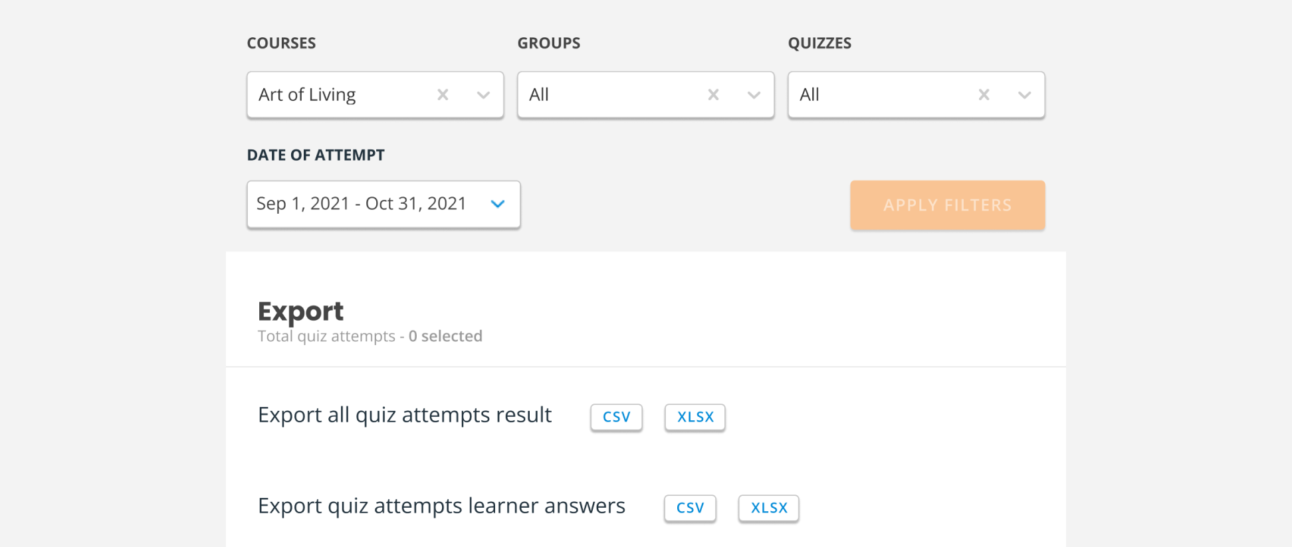Viewport: 1292px width, 547px height.
Task: Select the Sep 1 - Oct 31 date field
Action: (362, 204)
